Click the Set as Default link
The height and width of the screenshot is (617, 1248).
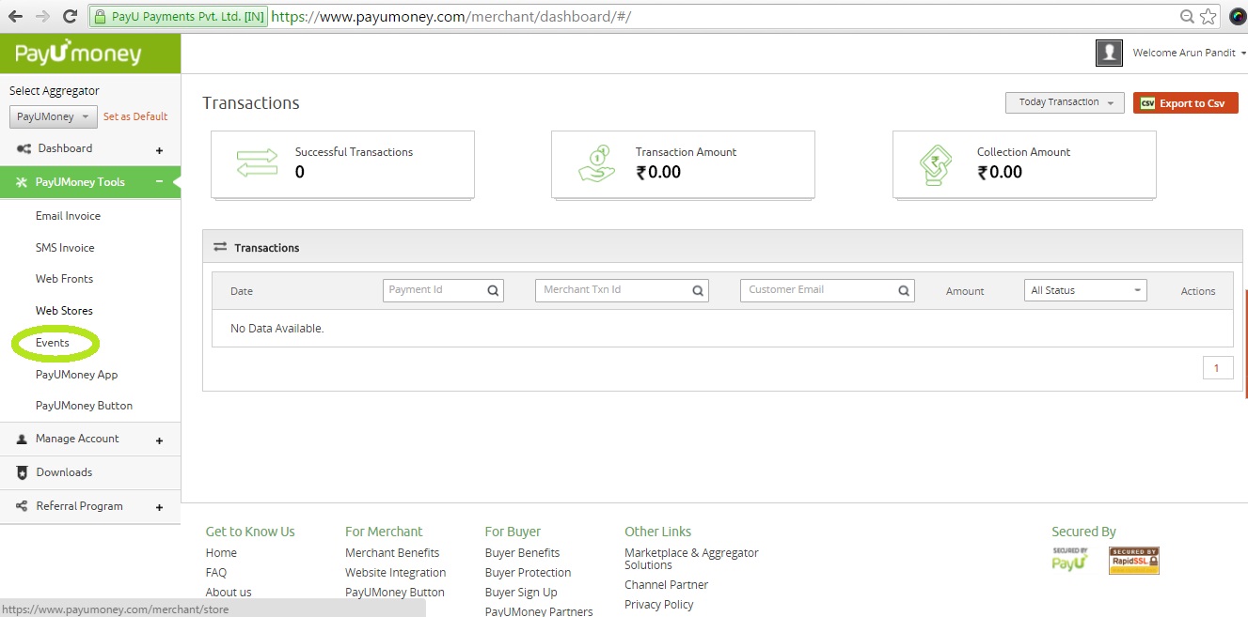pyautogui.click(x=135, y=116)
